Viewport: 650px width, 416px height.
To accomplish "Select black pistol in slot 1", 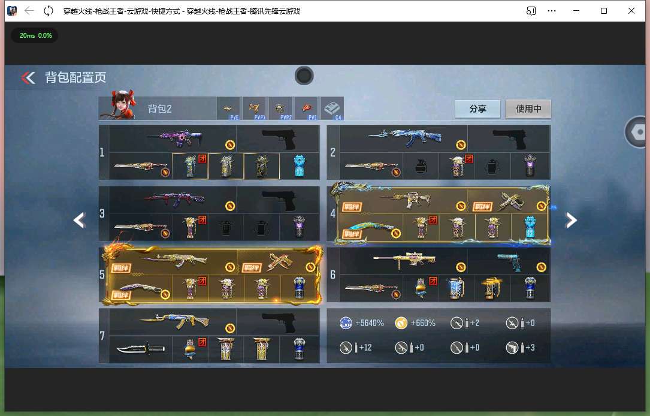I will pyautogui.click(x=279, y=138).
